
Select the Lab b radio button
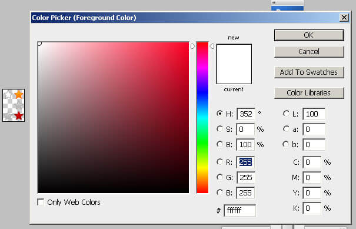coord(286,144)
